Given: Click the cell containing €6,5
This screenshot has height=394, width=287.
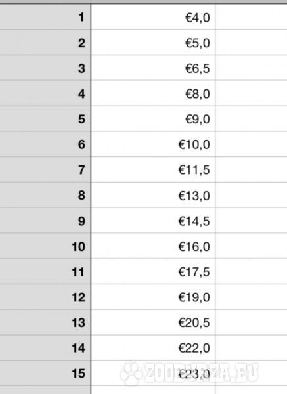Looking at the screenshot, I should click(x=153, y=68).
